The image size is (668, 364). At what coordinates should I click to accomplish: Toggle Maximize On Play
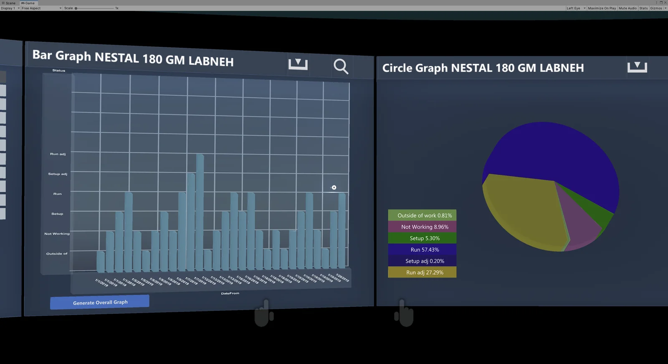coord(602,8)
